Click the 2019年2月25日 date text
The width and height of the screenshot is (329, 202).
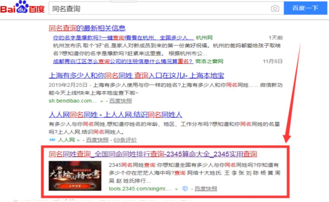pyautogui.click(x=68, y=85)
